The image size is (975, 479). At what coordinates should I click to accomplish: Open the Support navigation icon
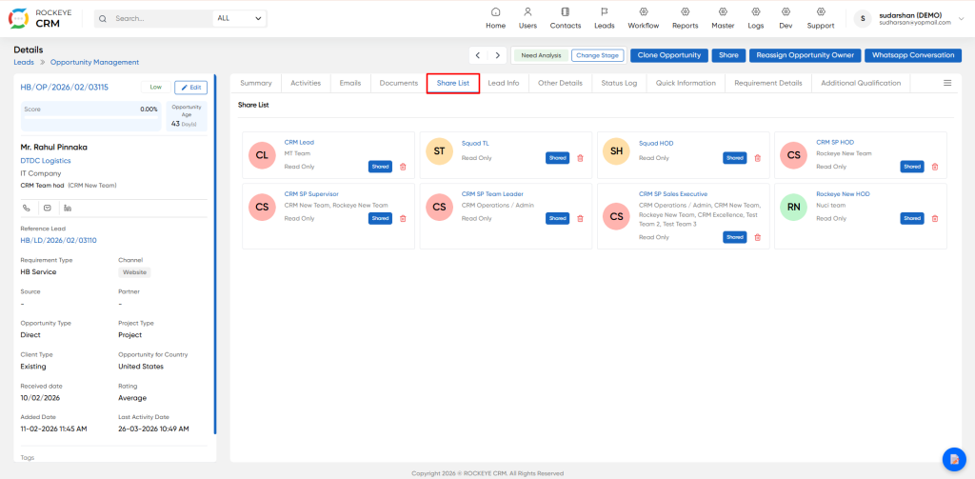tap(821, 11)
